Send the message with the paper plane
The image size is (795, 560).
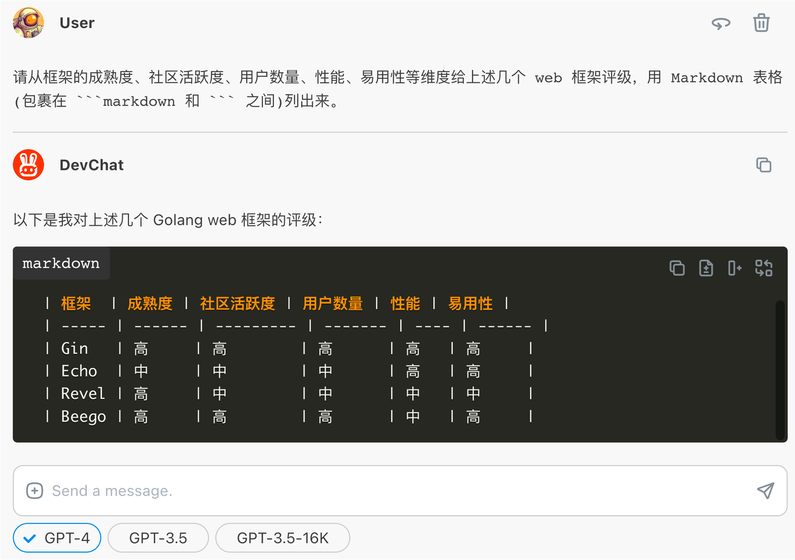(x=766, y=491)
